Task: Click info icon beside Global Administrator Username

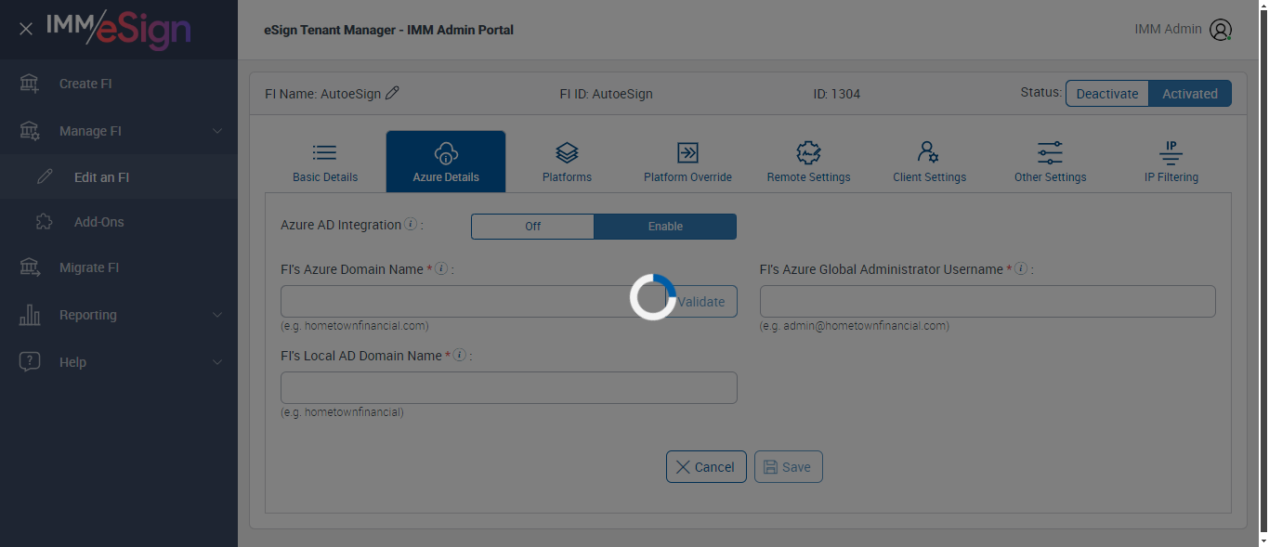Action: [x=1021, y=269]
